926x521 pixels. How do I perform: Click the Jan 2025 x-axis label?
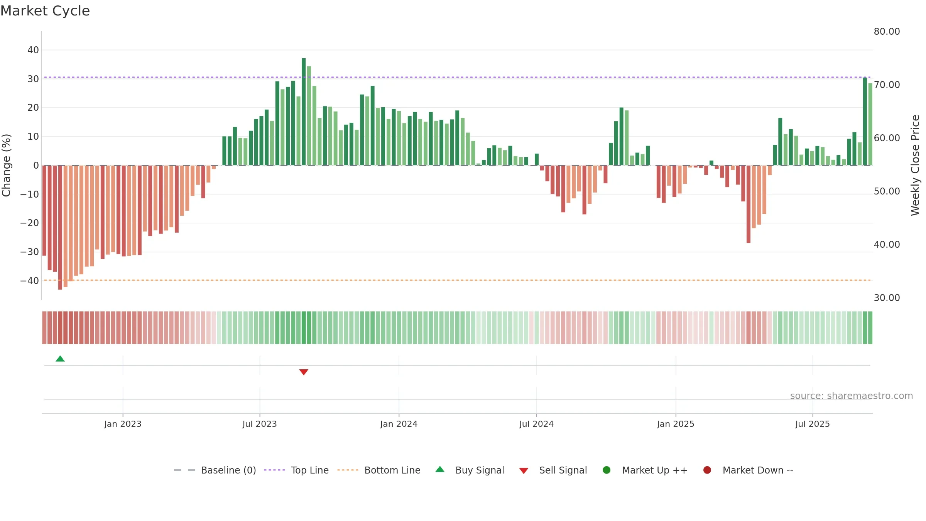(x=676, y=424)
